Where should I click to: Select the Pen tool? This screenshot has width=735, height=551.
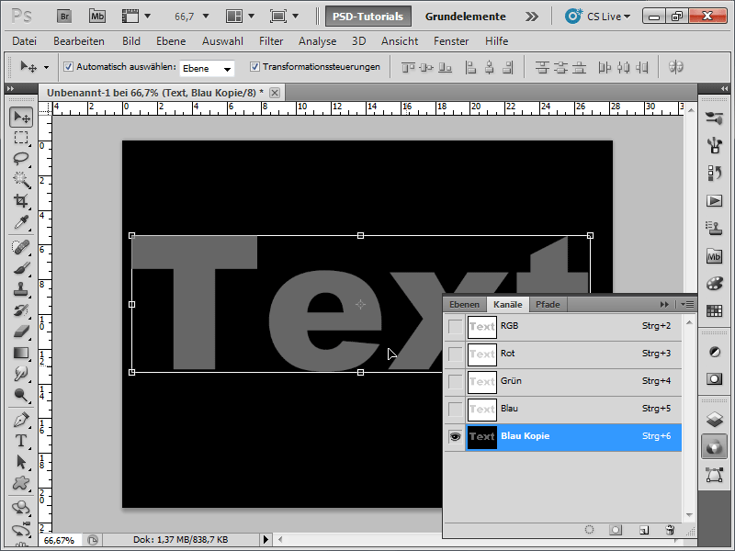[21, 420]
